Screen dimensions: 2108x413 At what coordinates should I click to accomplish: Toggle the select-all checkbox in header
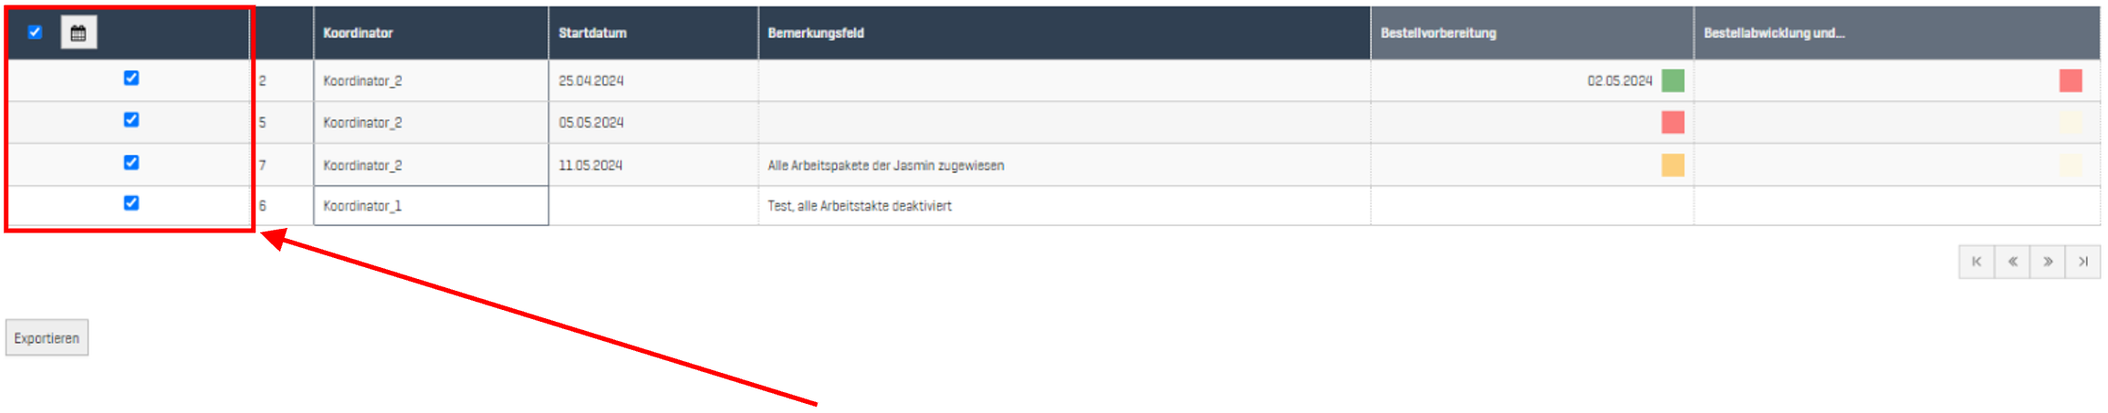coord(35,32)
